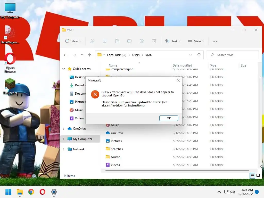Click File Explorer on the taskbar

click(20, 192)
